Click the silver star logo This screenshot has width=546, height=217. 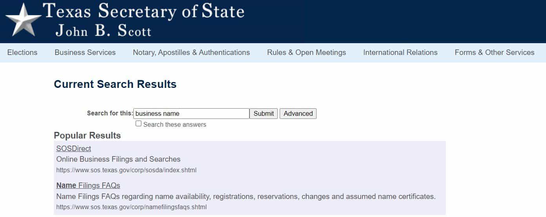(23, 20)
